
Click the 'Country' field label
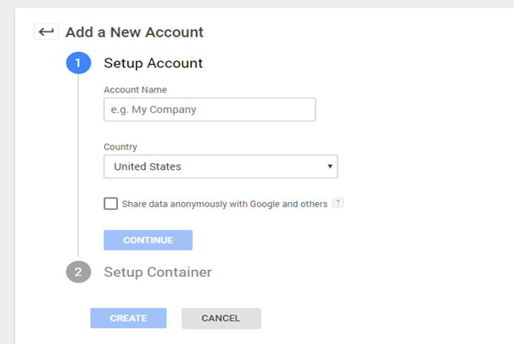point(120,146)
